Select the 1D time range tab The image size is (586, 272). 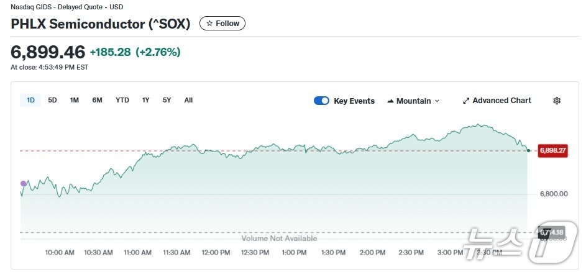(x=30, y=100)
